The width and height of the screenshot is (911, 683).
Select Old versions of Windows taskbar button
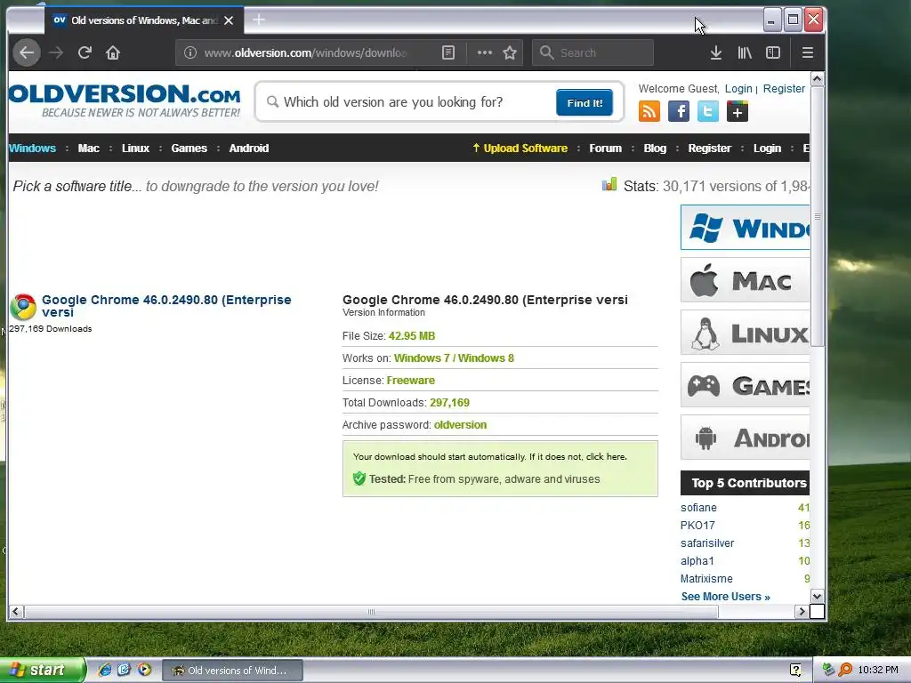(232, 671)
